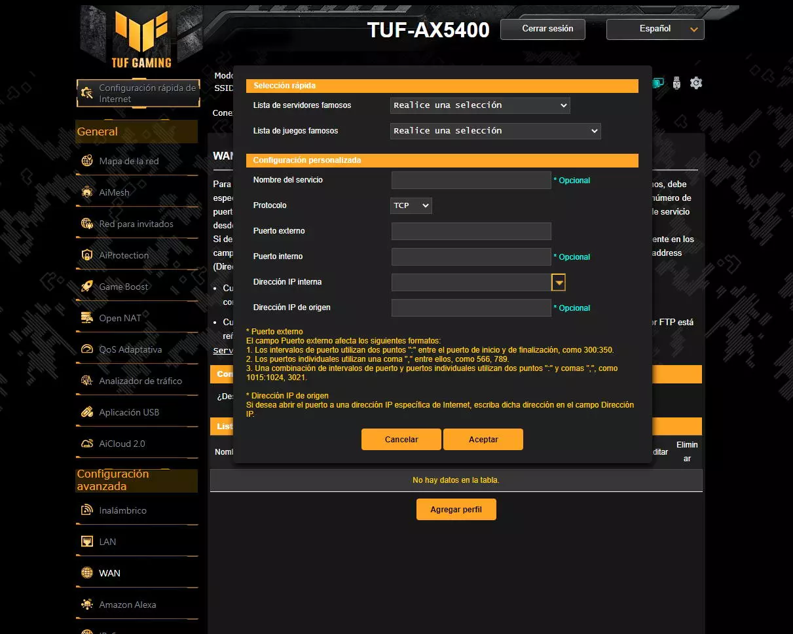
Task: Open AiMesh via its sidebar icon
Action: (x=87, y=192)
